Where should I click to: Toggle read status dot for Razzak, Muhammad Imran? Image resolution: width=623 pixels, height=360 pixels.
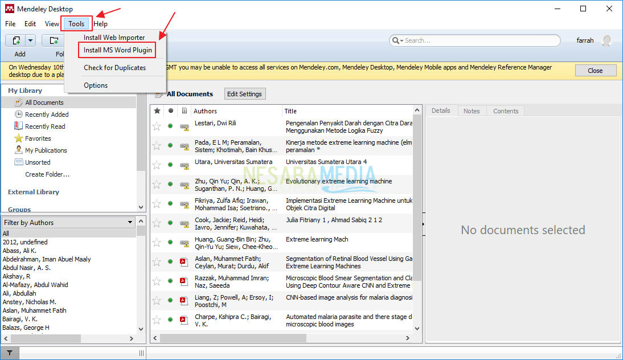pyautogui.click(x=170, y=281)
